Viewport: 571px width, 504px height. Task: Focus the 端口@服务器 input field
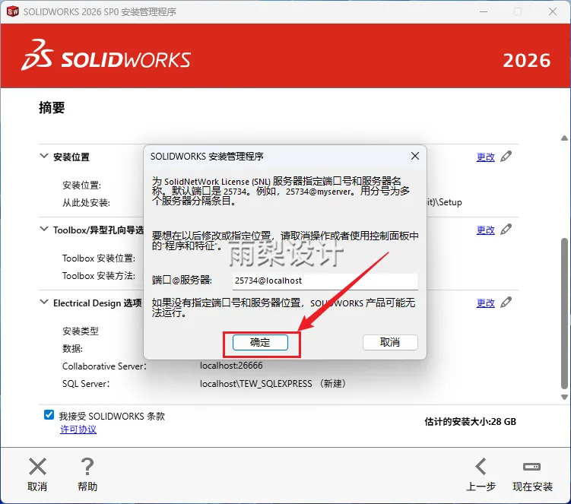[325, 281]
